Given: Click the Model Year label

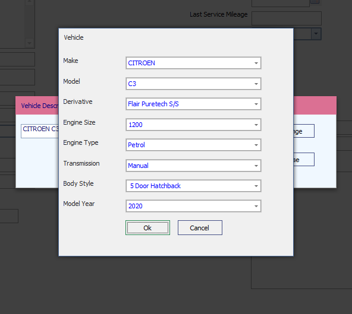Looking at the screenshot, I should (x=79, y=204).
